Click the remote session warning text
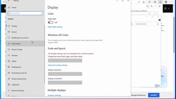Image resolution: width=176 pixels, height=99 pixels. [x=71, y=54]
